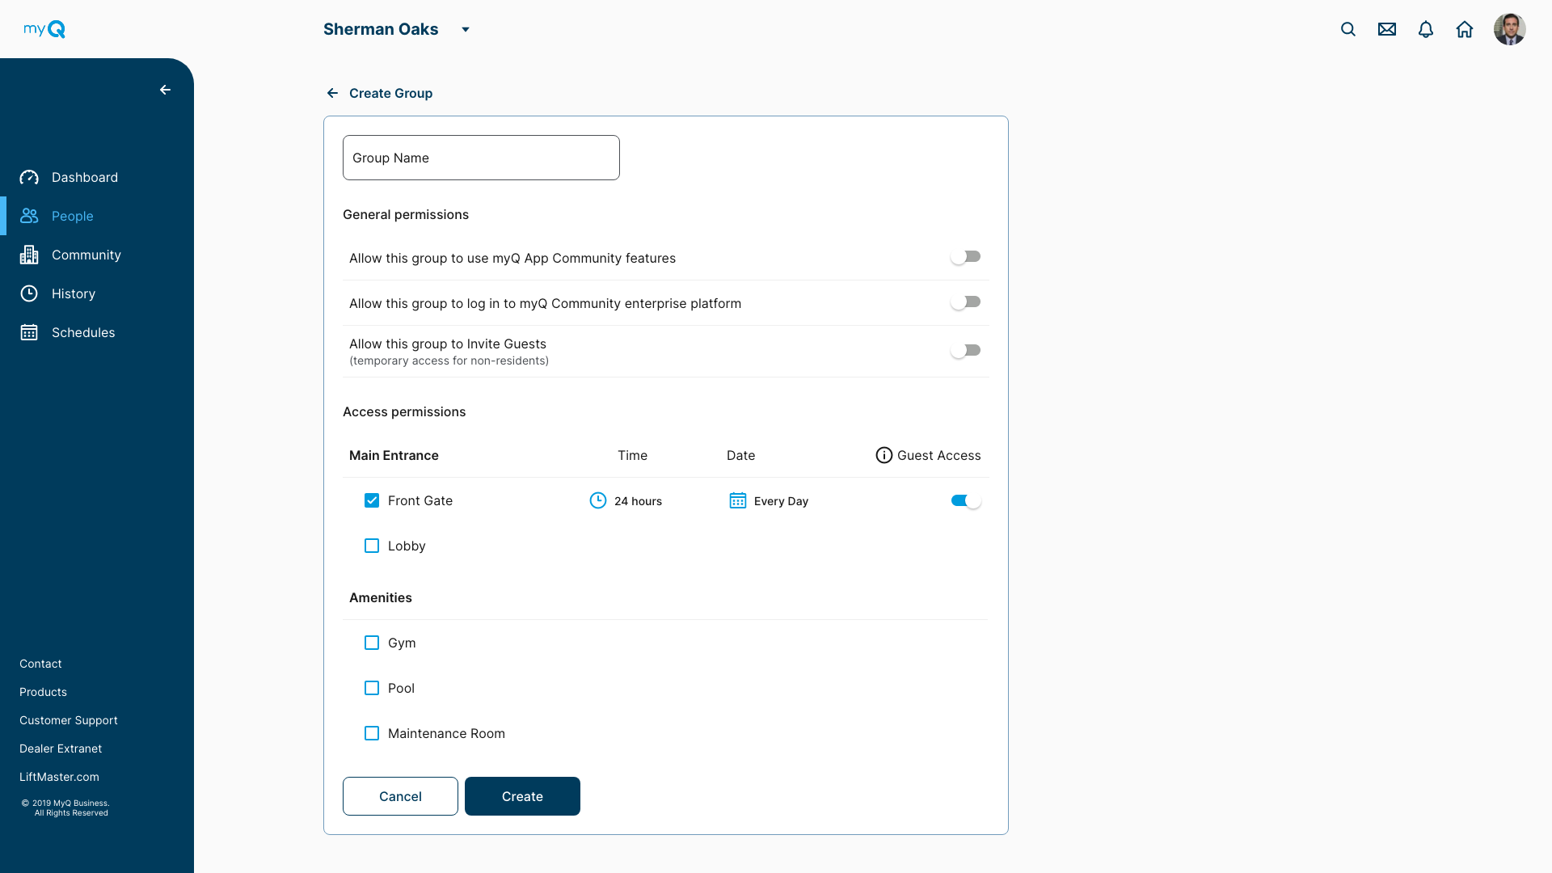
Task: Toggle Invite Guests permission on
Action: point(965,351)
